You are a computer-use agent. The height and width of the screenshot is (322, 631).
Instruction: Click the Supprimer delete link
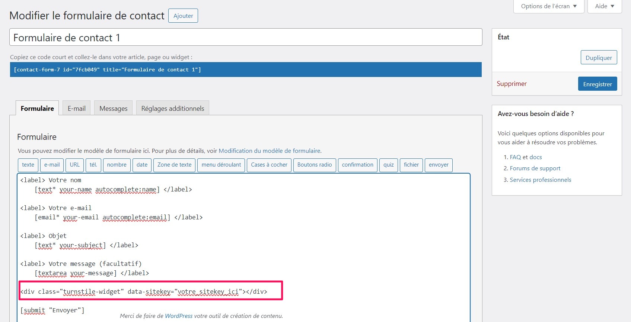(x=512, y=84)
